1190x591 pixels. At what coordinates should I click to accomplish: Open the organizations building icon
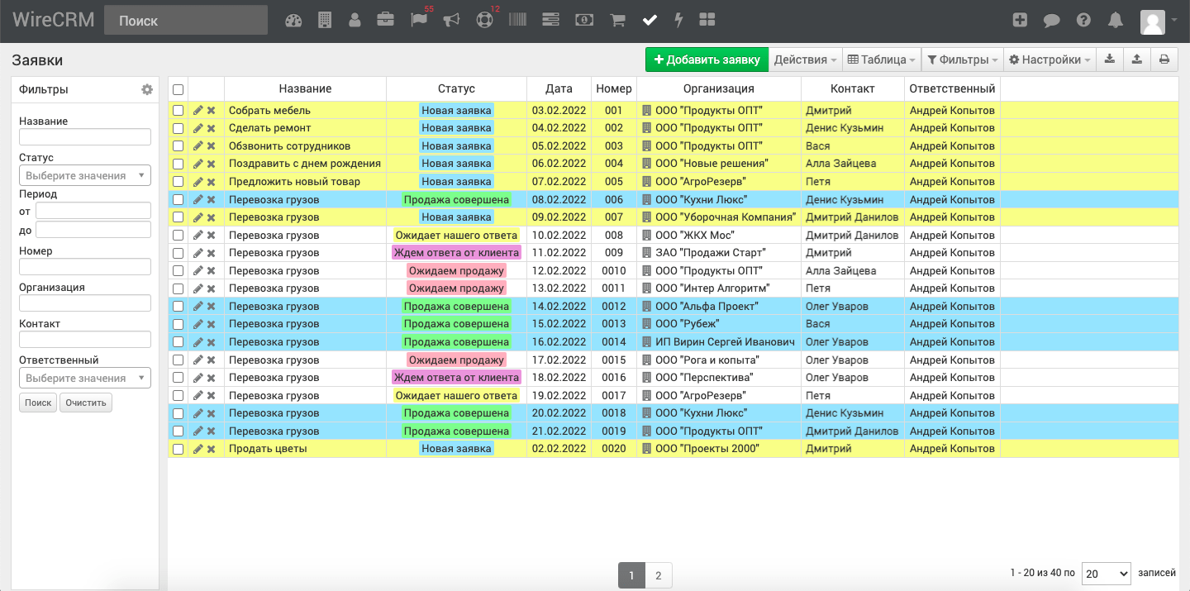[325, 21]
